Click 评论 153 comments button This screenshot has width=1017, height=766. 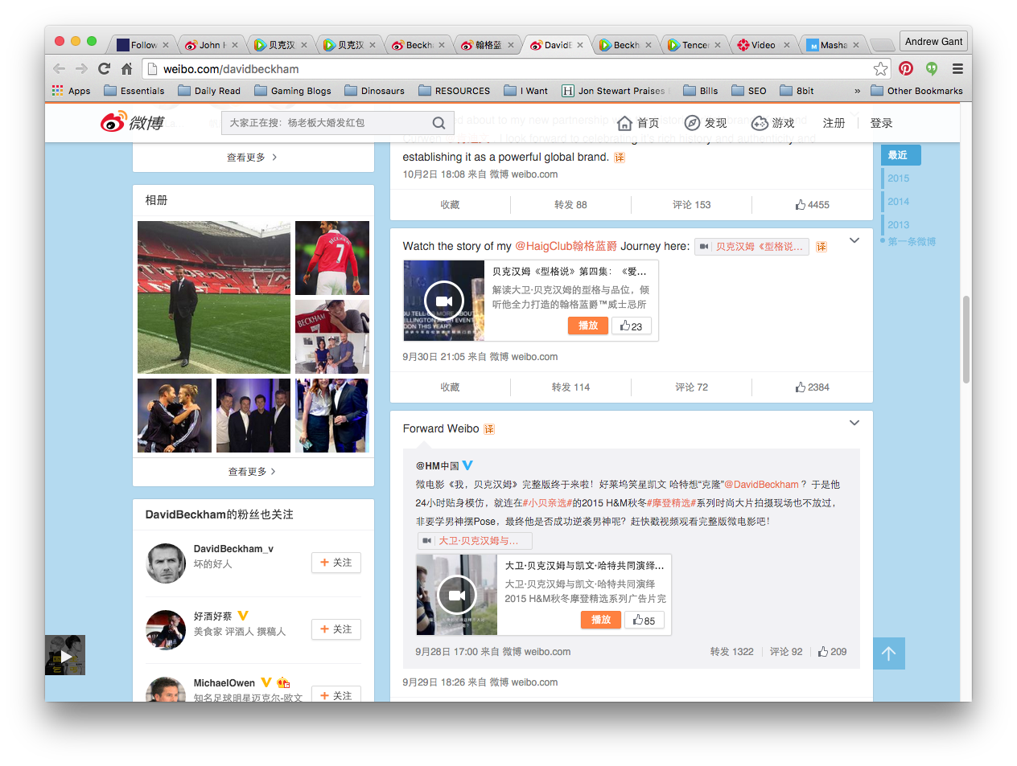coord(691,205)
